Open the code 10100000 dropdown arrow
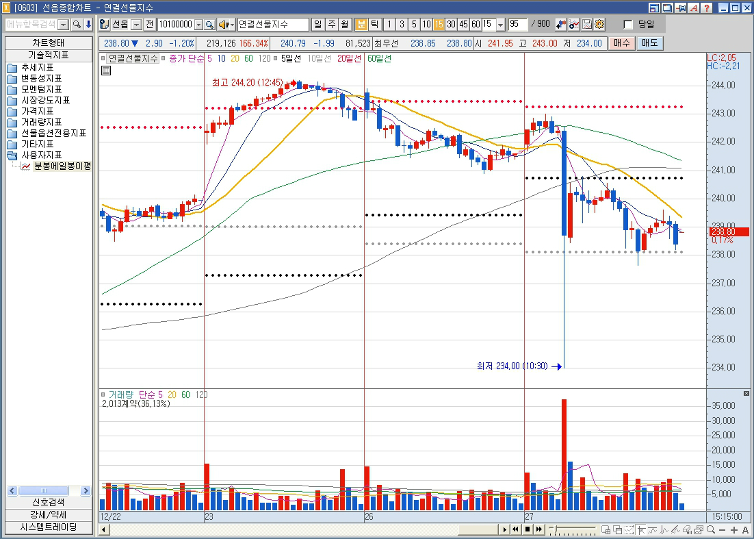 click(199, 25)
